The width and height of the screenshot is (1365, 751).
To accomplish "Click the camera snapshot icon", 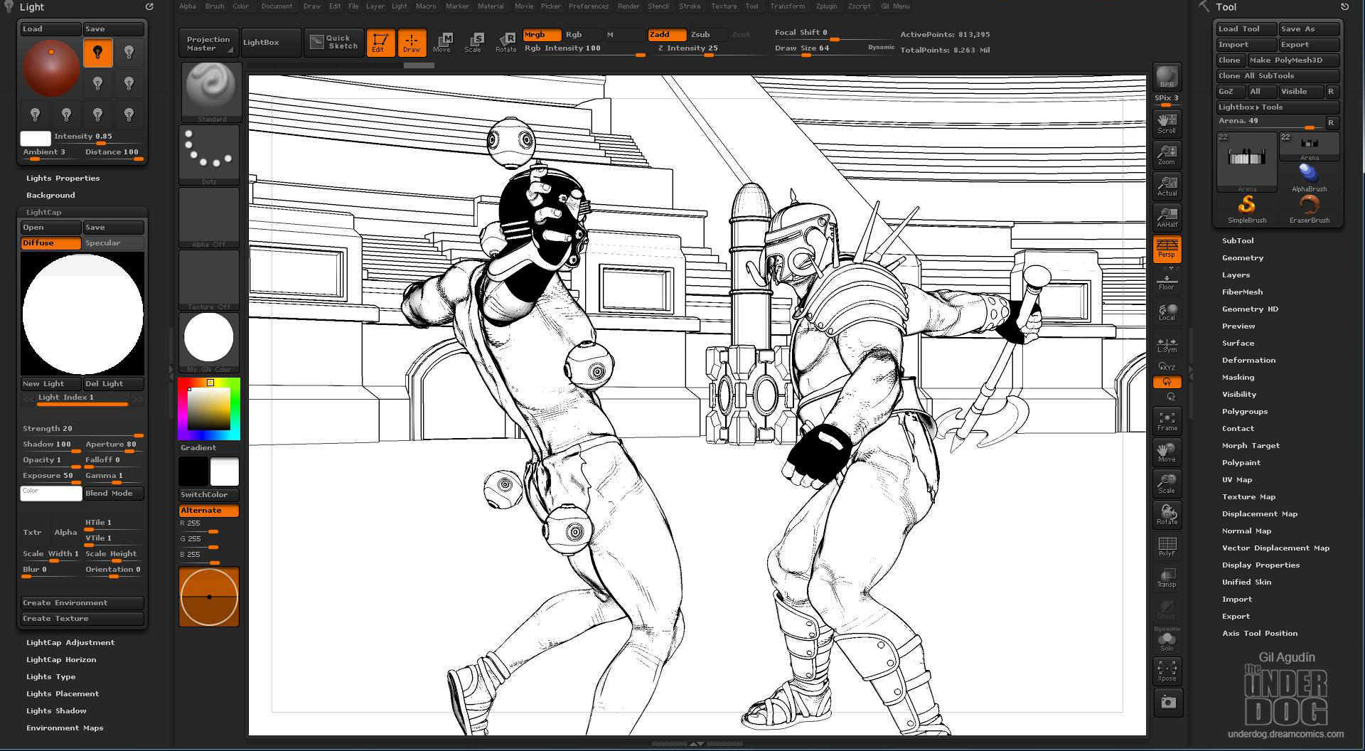I will [x=1167, y=703].
